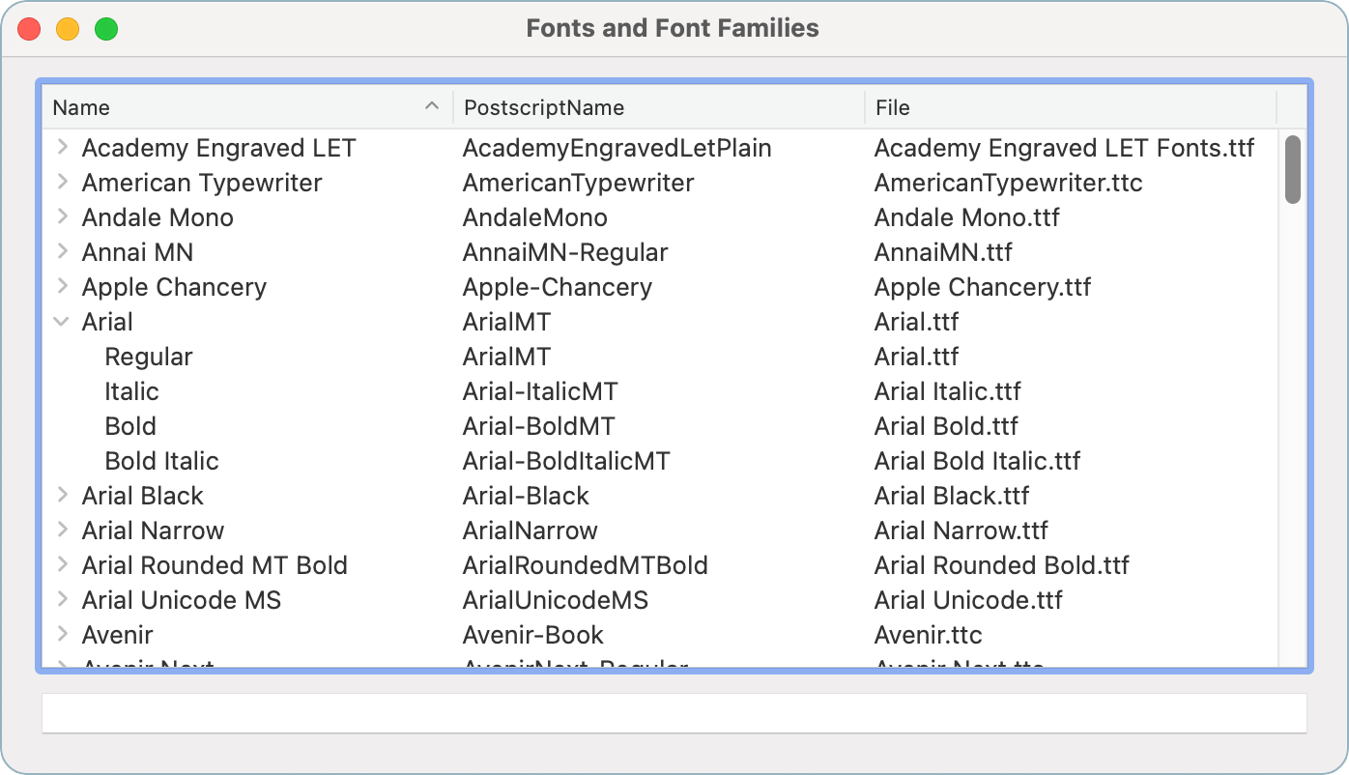The height and width of the screenshot is (775, 1349).
Task: Collapse the Arial font family
Action: tap(62, 322)
